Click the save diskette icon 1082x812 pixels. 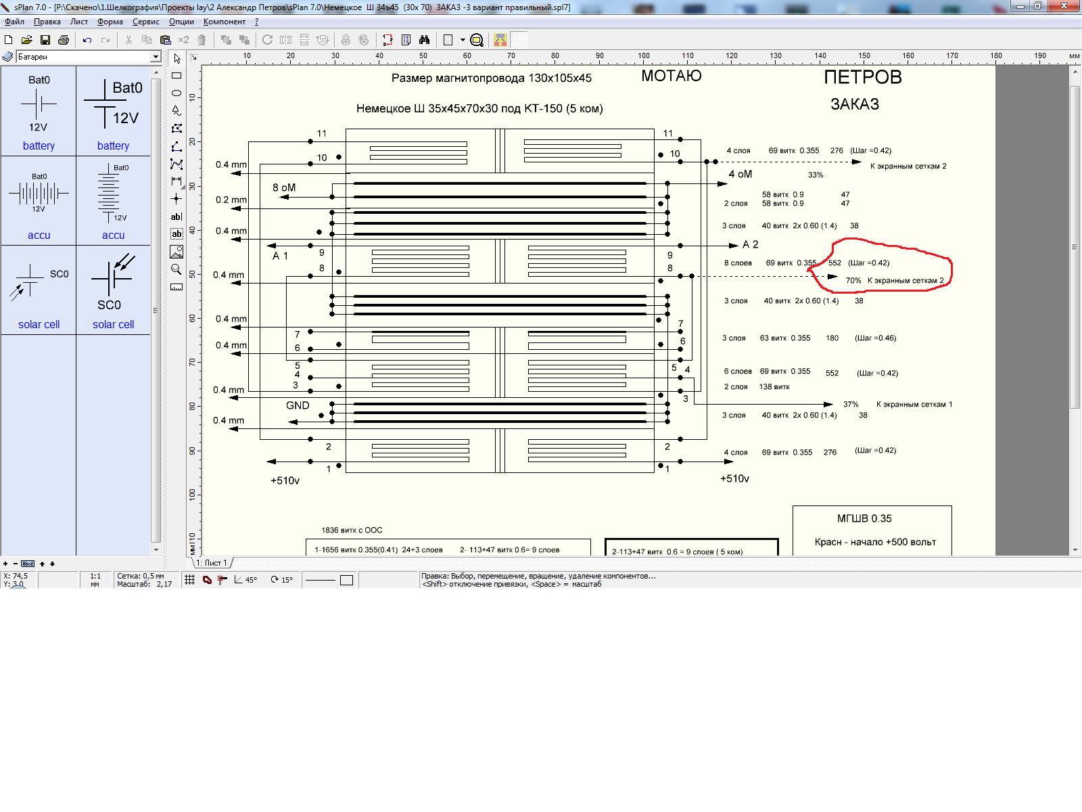coord(45,40)
